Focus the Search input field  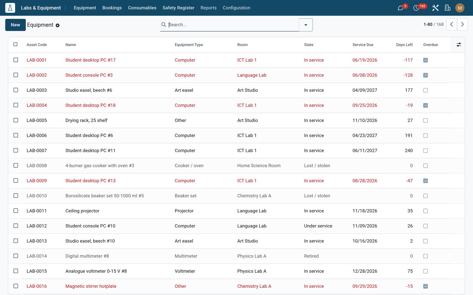(233, 25)
